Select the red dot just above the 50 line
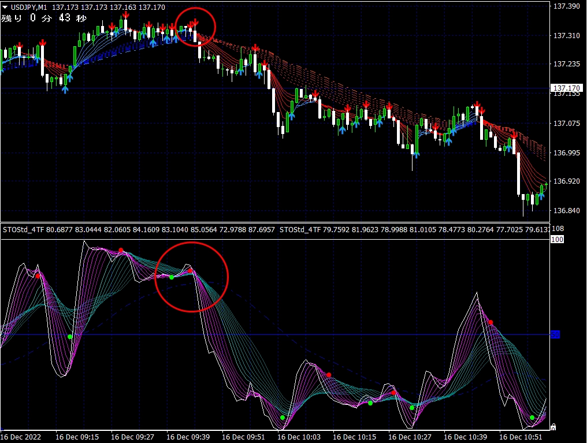This screenshot has width=587, height=443. point(491,322)
